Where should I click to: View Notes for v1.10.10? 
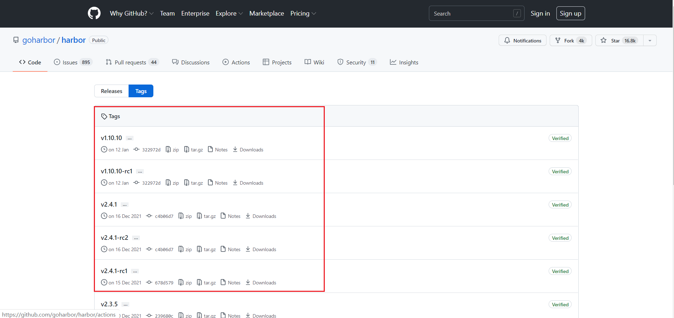pos(218,150)
